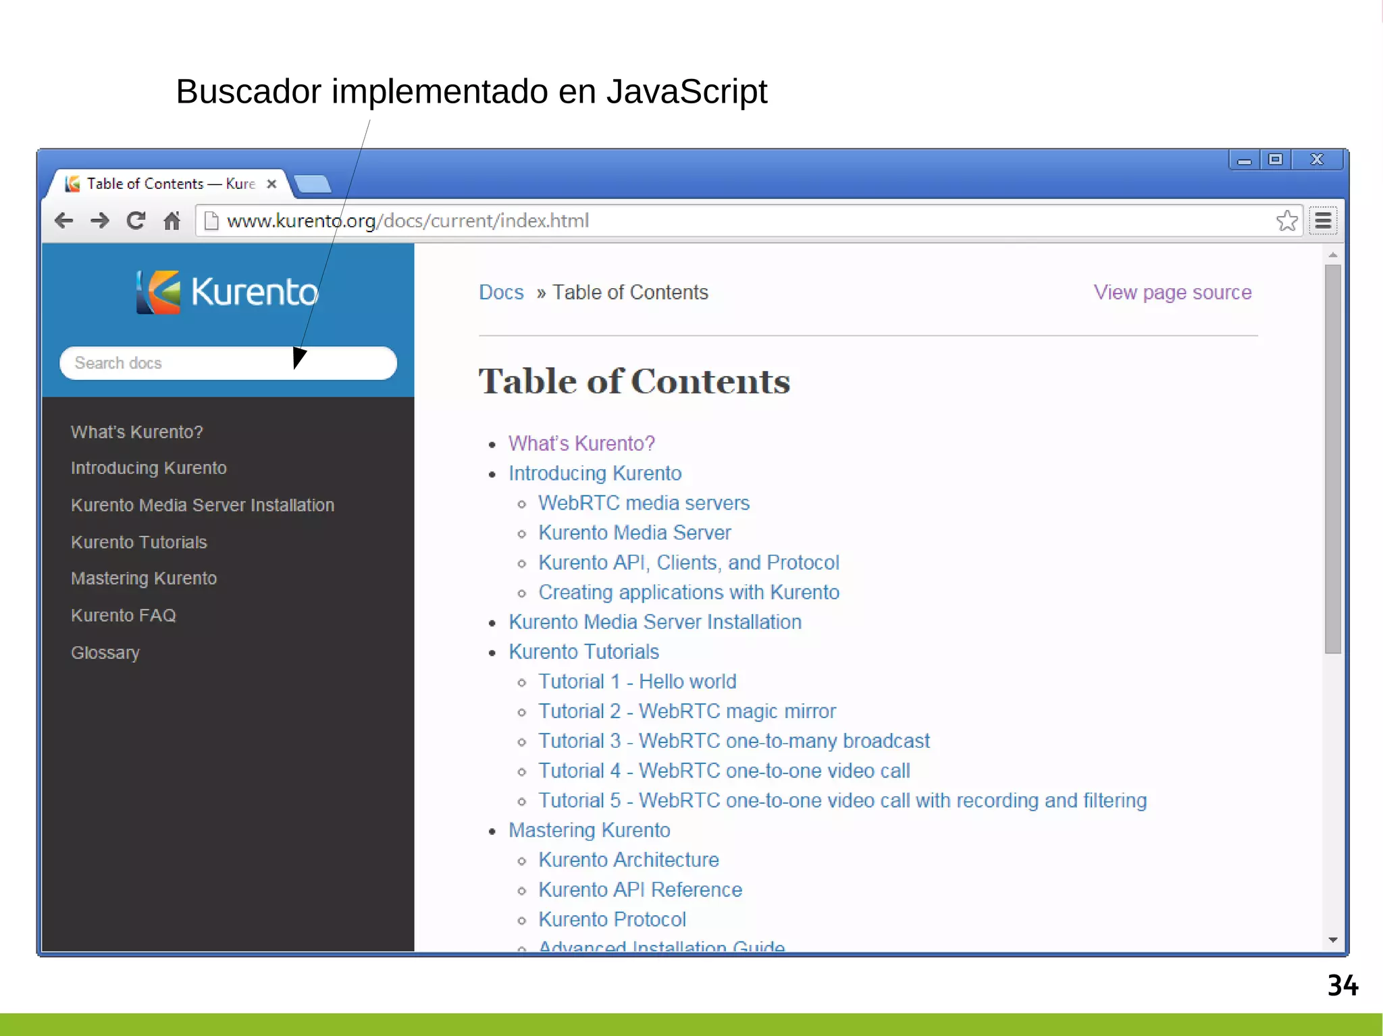Screen dimensions: 1383x1036
Task: Follow the Kurento Protocol link
Action: (612, 919)
